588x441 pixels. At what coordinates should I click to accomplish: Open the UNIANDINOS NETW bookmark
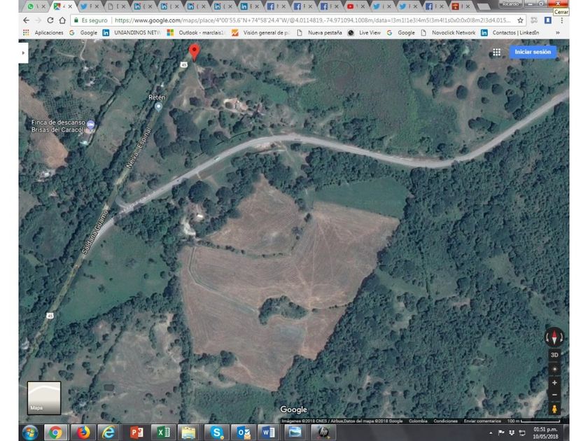(x=132, y=33)
